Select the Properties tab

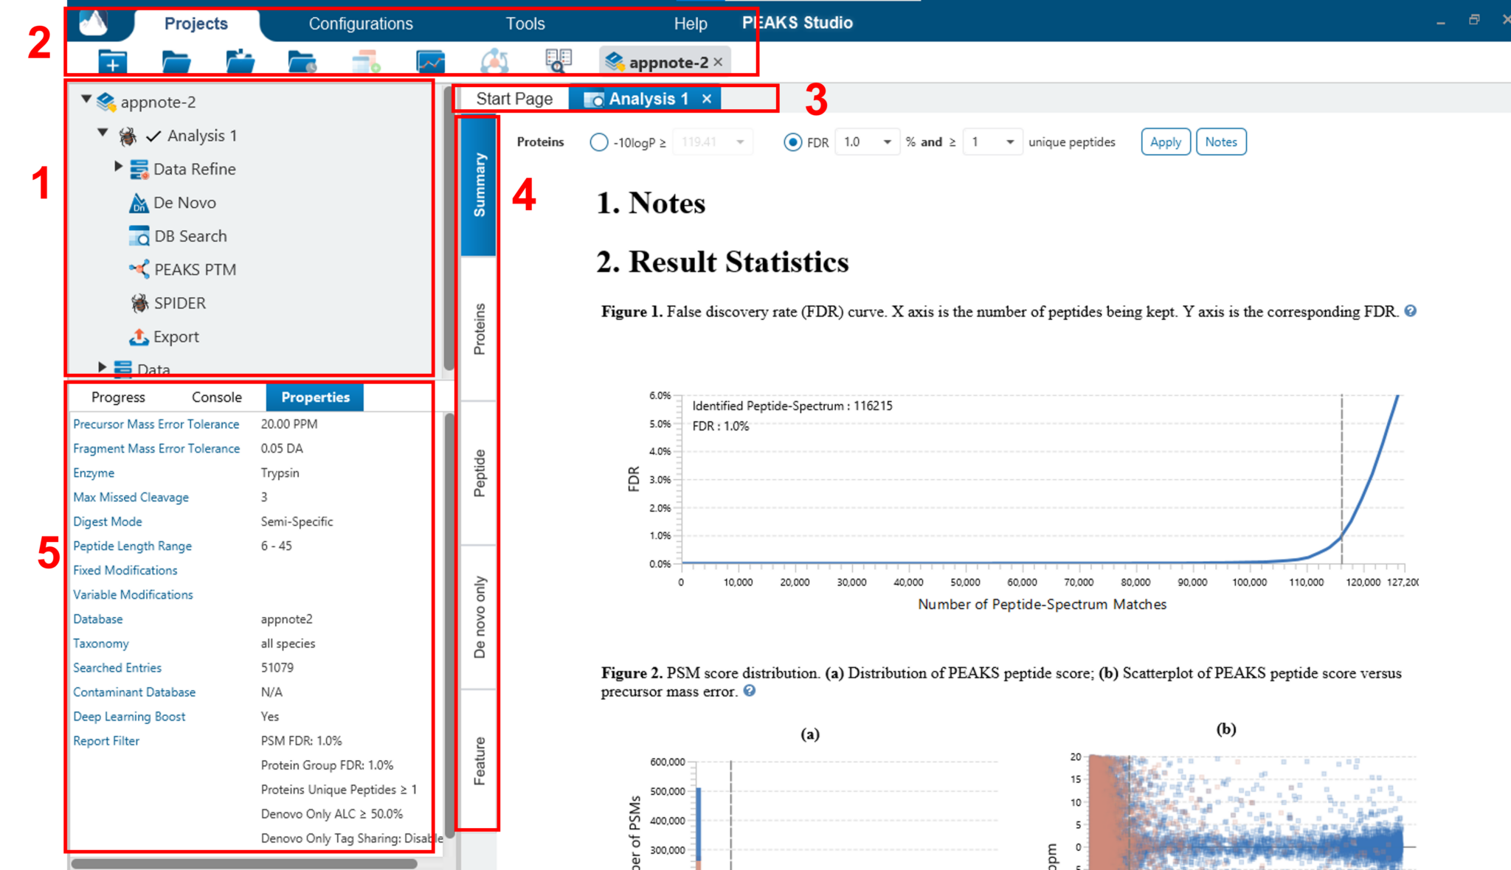click(x=315, y=397)
